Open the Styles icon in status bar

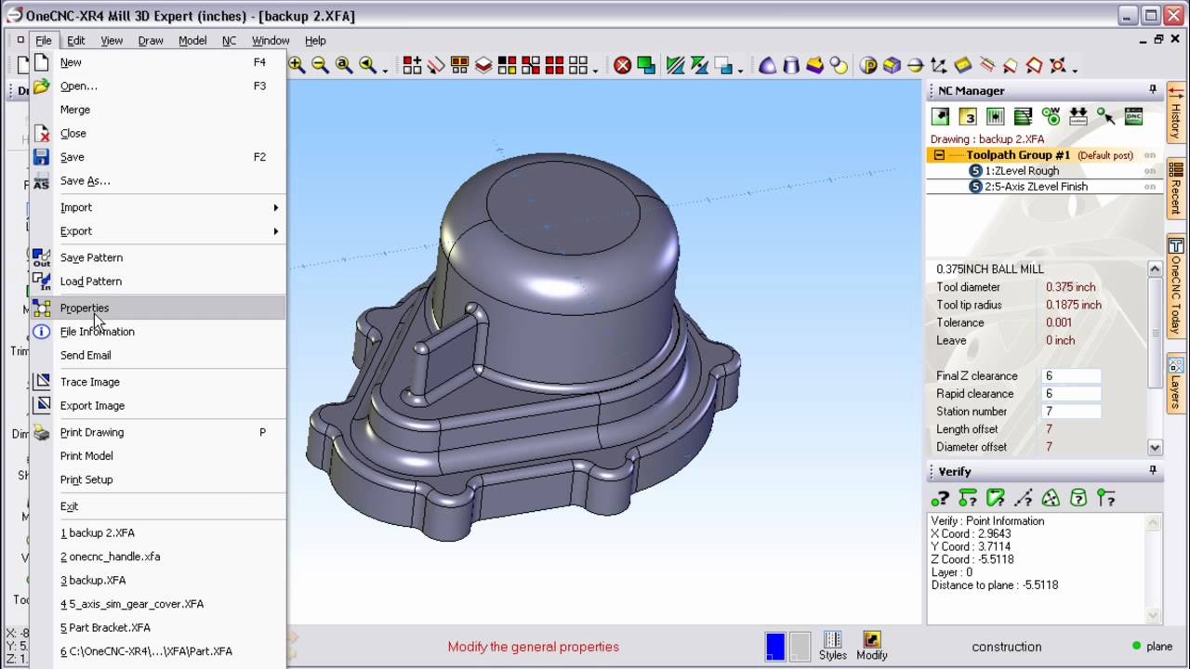tap(832, 646)
